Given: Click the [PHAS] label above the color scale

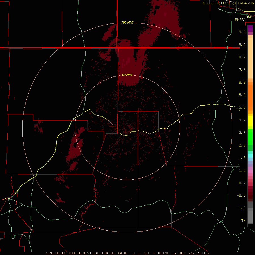Looking at the screenshot, I should pyautogui.click(x=239, y=20).
